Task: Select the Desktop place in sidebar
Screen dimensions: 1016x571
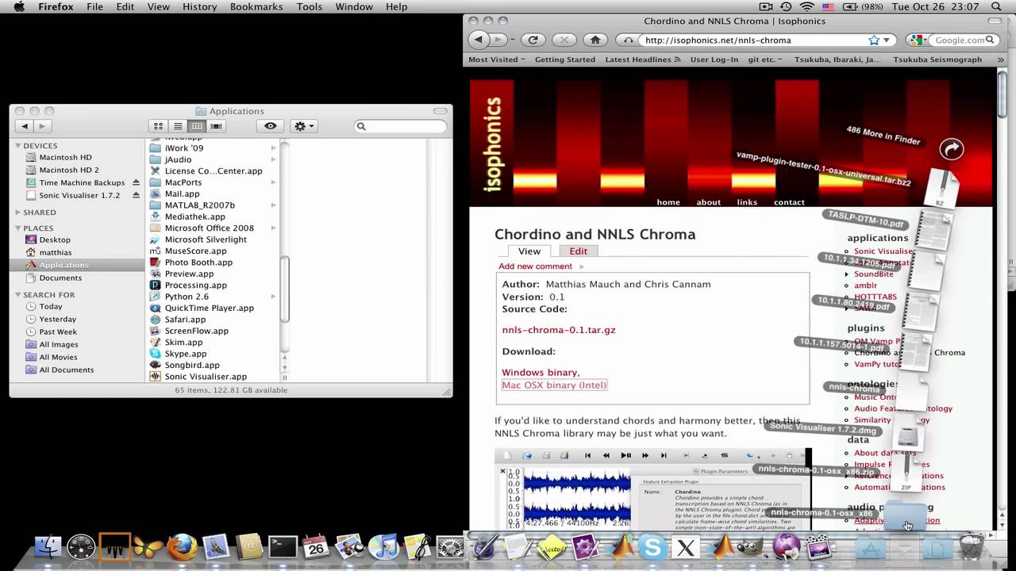Action: tap(55, 240)
